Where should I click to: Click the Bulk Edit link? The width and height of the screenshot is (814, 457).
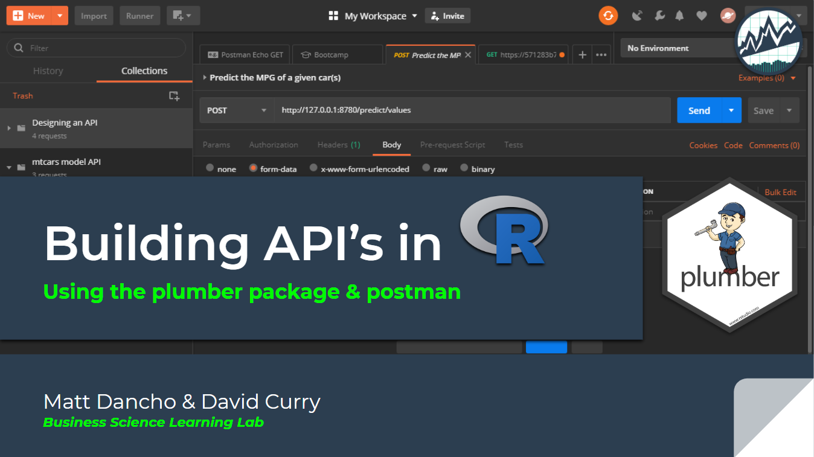[x=780, y=192]
